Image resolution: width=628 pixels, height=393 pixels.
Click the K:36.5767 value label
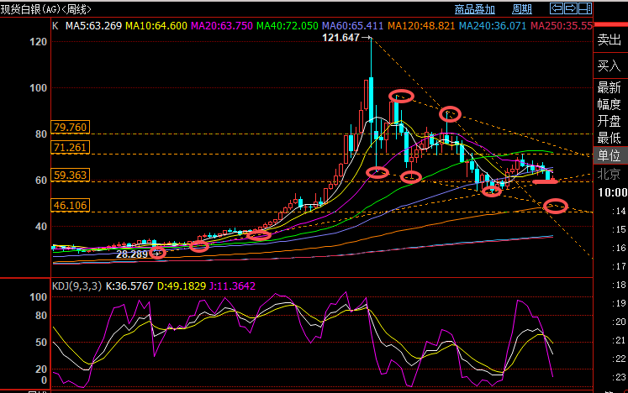[x=129, y=286]
